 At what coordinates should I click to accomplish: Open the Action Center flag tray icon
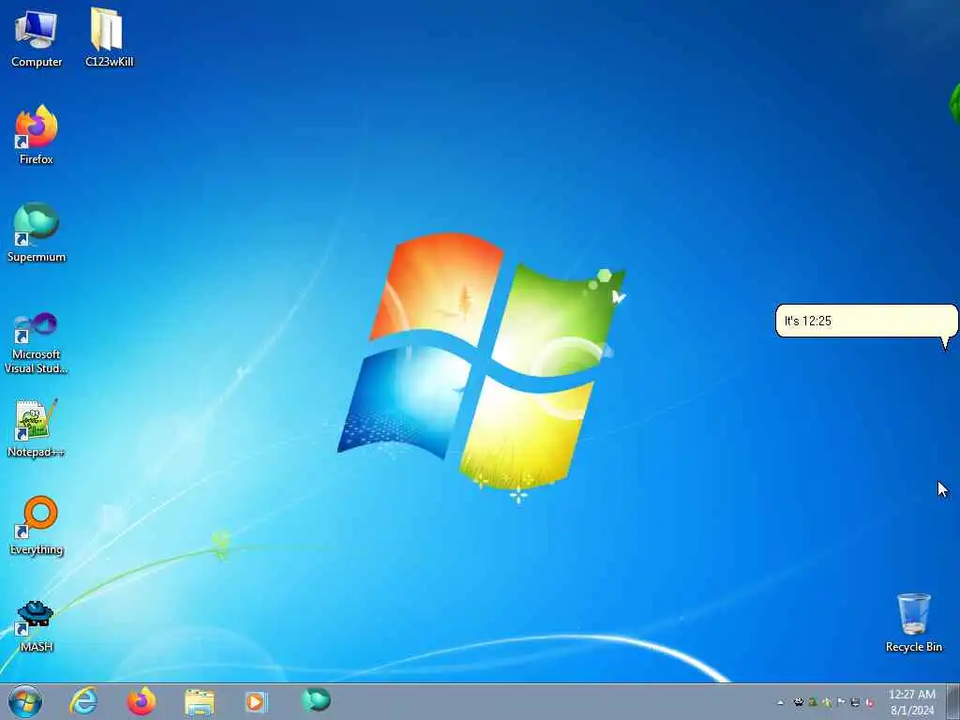pos(841,702)
